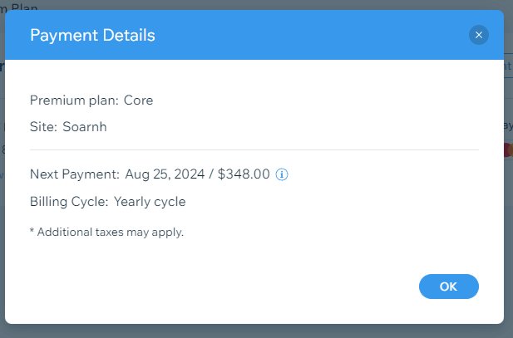Close the Payment Details dialog via X
Viewport: 513px width, 338px height.
point(478,35)
